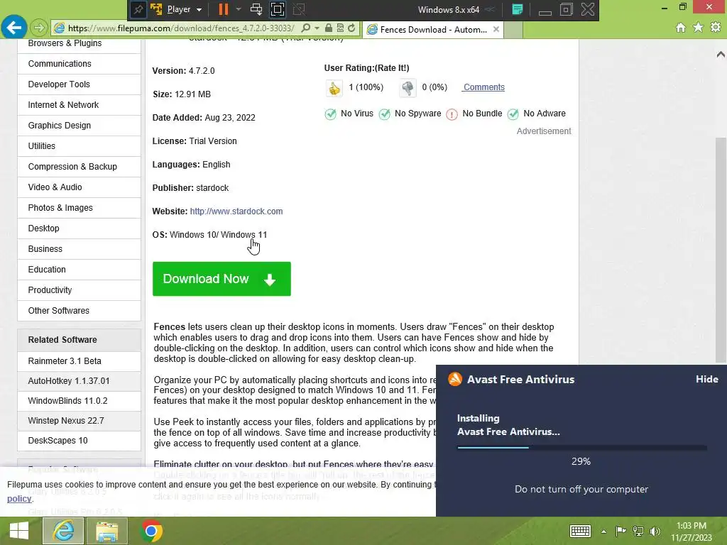Image resolution: width=727 pixels, height=545 pixels.
Task: Hide the Avast Free Antivirus popup
Action: click(x=706, y=379)
